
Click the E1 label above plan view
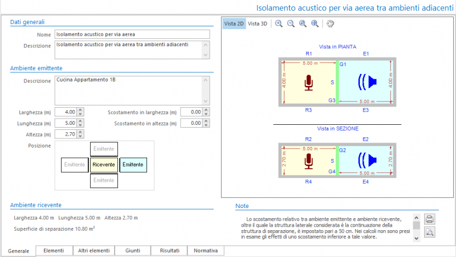point(366,54)
